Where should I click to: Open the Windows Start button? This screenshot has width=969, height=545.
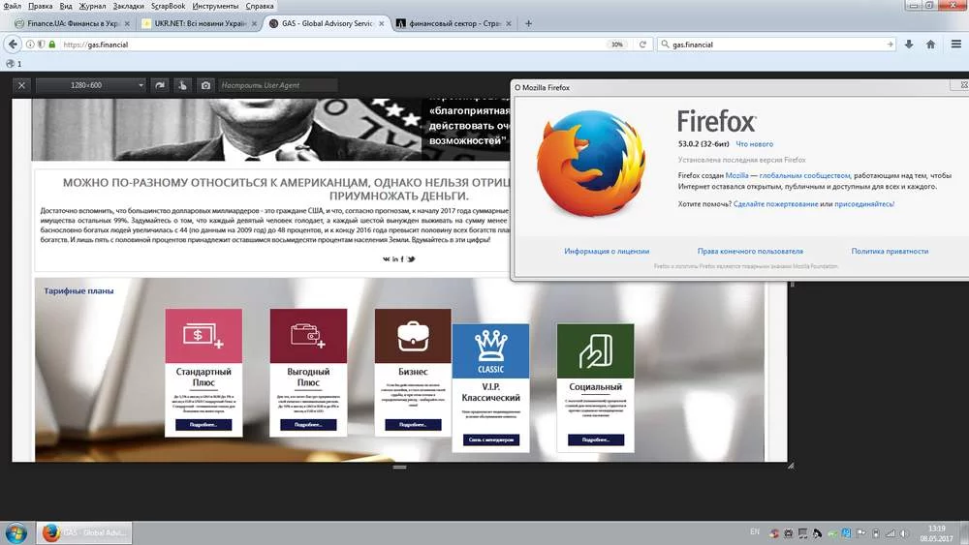tap(16, 532)
